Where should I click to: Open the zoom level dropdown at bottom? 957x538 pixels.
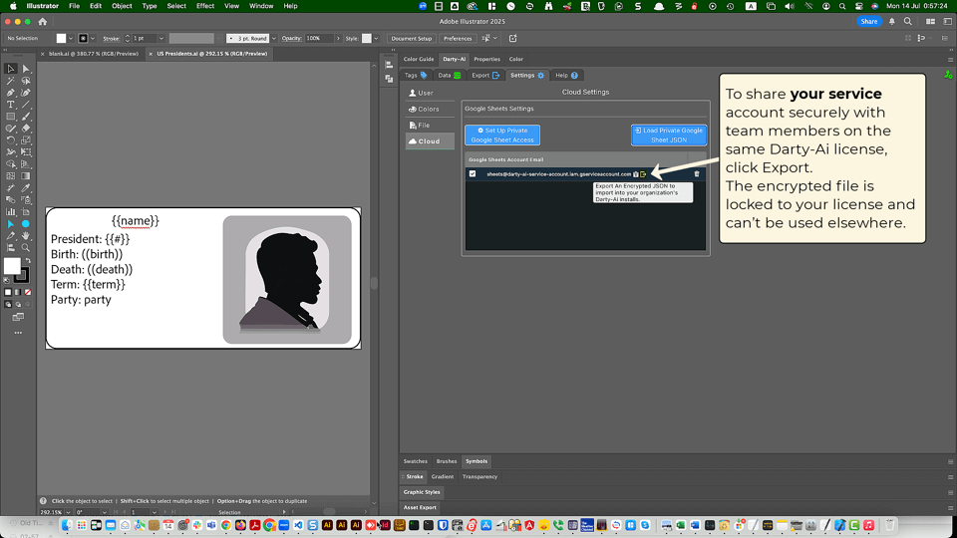click(x=68, y=512)
